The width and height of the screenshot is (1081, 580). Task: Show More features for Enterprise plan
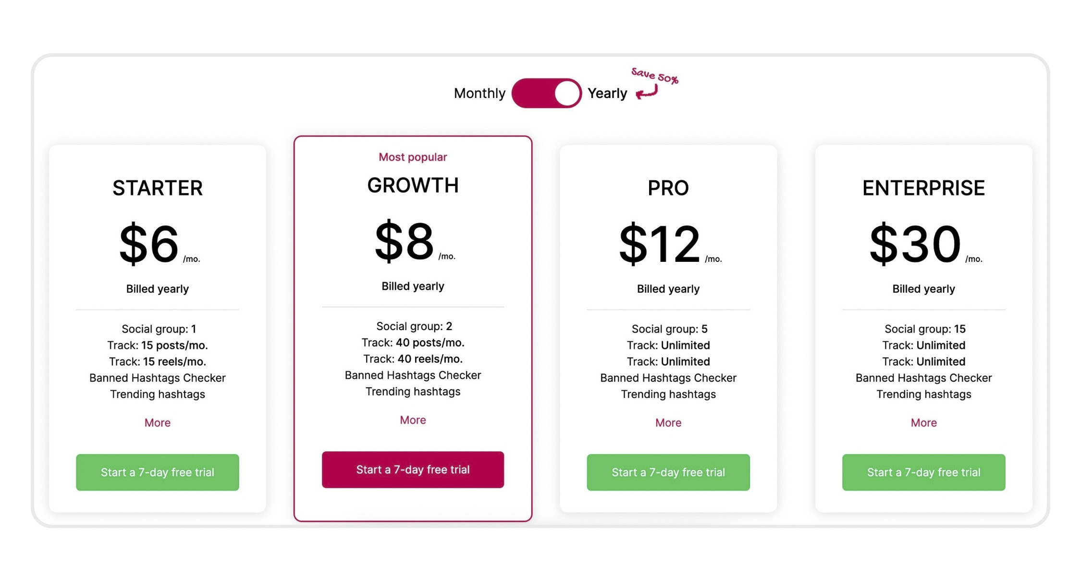[923, 423]
